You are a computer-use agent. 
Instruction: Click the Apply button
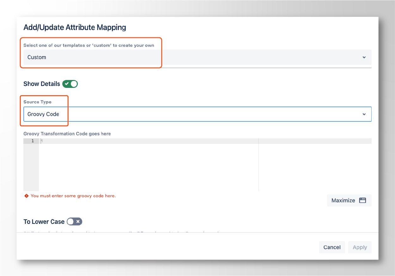coord(360,247)
